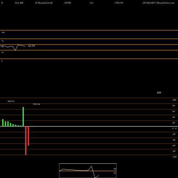This screenshot has height=178, width=178.
Task: Click the 60 label on right axis
Action: click(174, 111)
